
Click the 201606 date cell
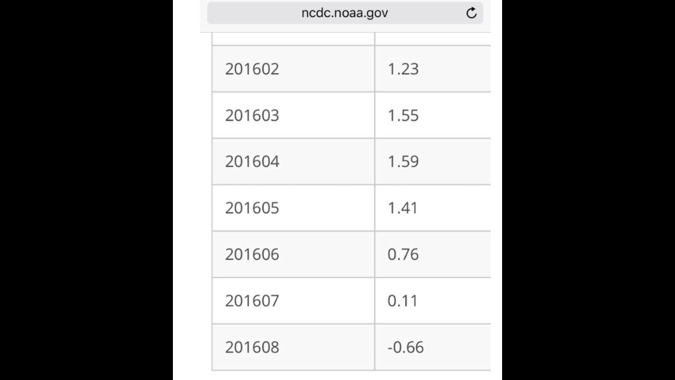(x=293, y=255)
